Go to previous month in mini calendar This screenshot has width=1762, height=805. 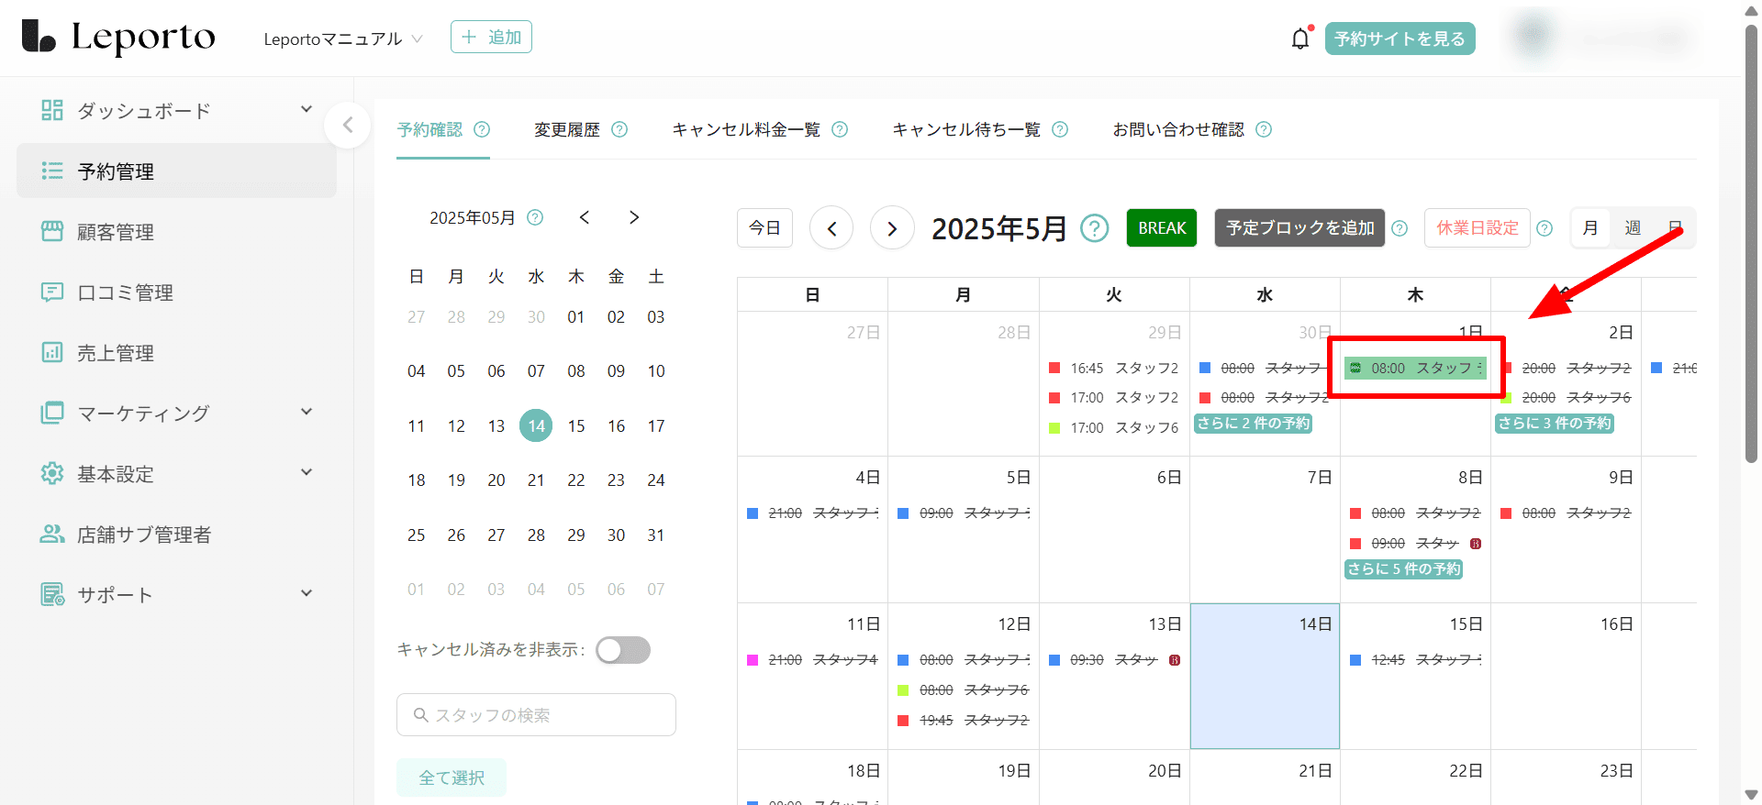[585, 217]
